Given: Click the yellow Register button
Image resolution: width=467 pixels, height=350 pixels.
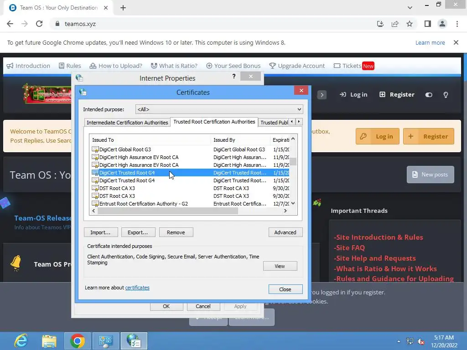Looking at the screenshot, I should 429,136.
